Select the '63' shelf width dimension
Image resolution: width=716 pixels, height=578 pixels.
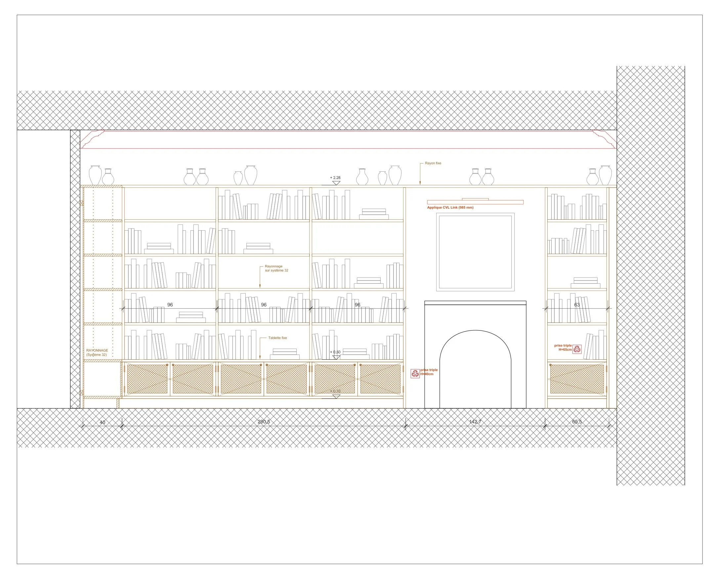click(x=577, y=305)
